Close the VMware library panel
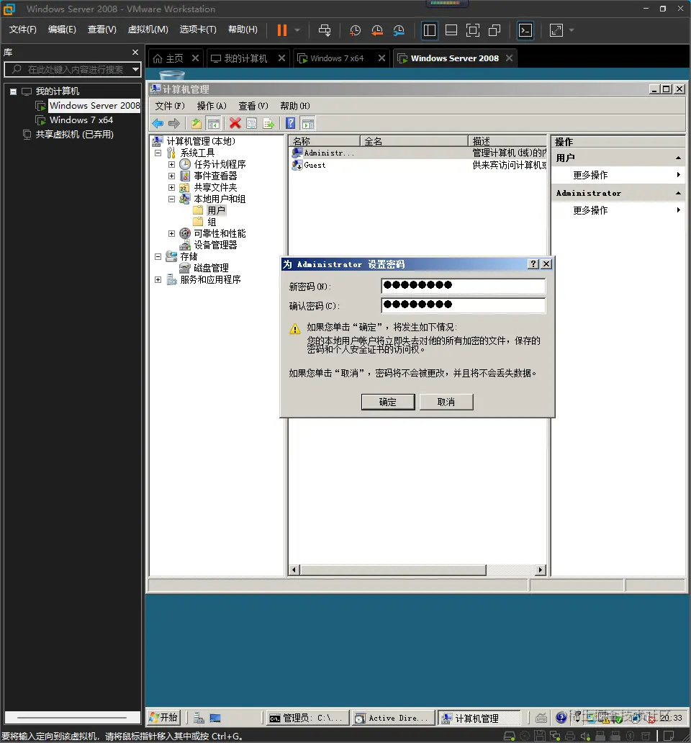Viewport: 691px width, 743px height. pos(135,52)
